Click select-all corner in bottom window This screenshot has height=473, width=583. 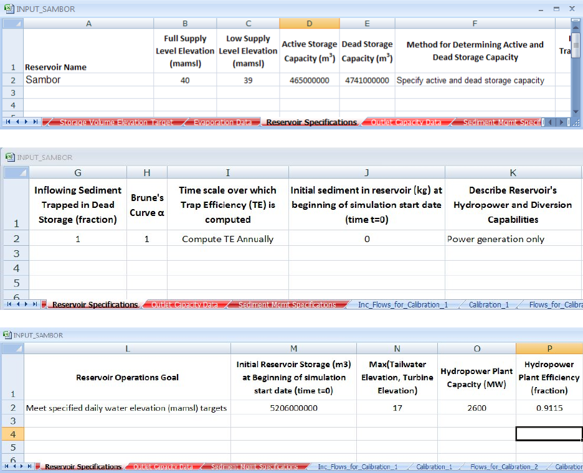pyautogui.click(x=13, y=349)
